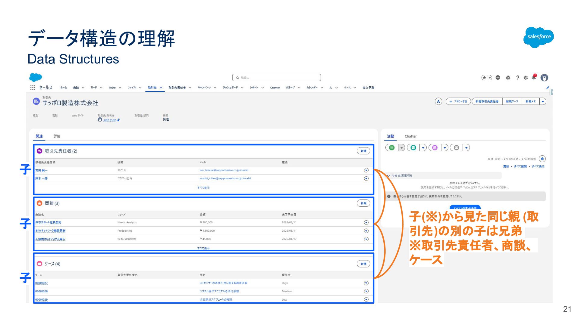Open the activity filter settings gear
Image resolution: width=578 pixels, height=325 pixels.
(542, 159)
